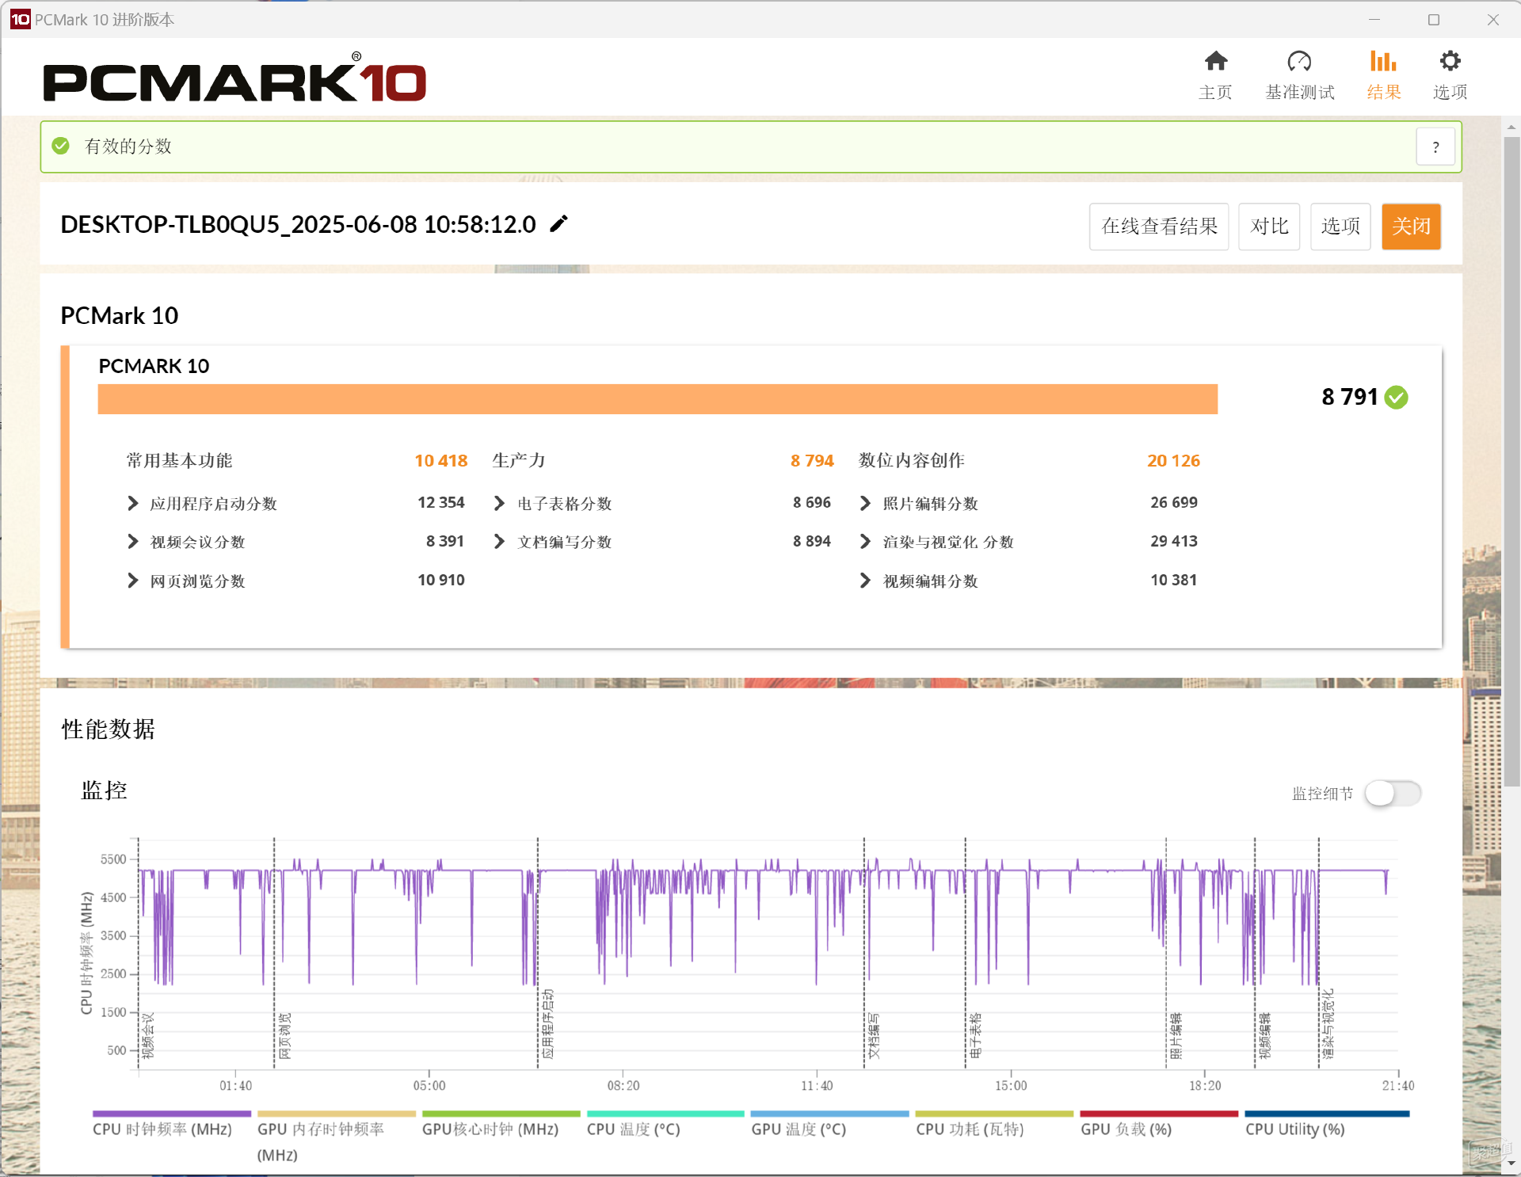Click the 12 354 app start-up score
Viewport: 1521px width, 1177px height.
point(441,502)
